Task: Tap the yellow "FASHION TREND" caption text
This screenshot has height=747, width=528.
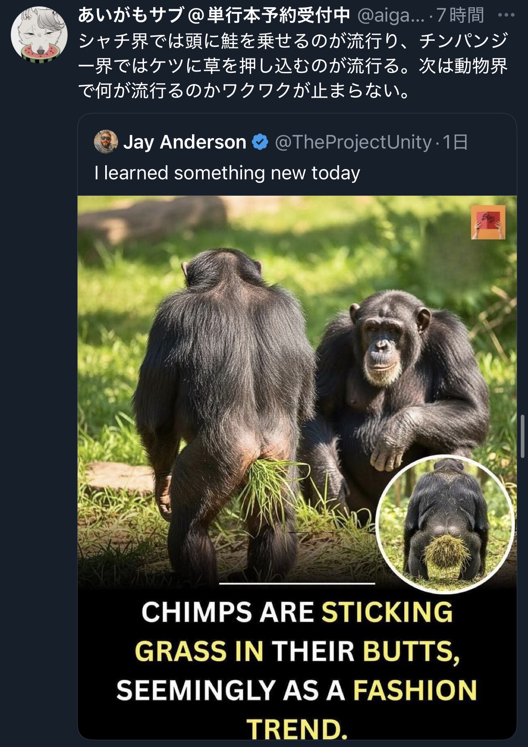Action: (362, 709)
